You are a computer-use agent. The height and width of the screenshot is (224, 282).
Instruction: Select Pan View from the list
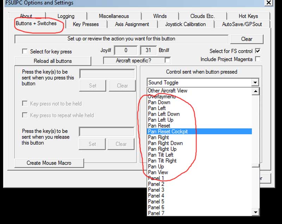click(199, 172)
